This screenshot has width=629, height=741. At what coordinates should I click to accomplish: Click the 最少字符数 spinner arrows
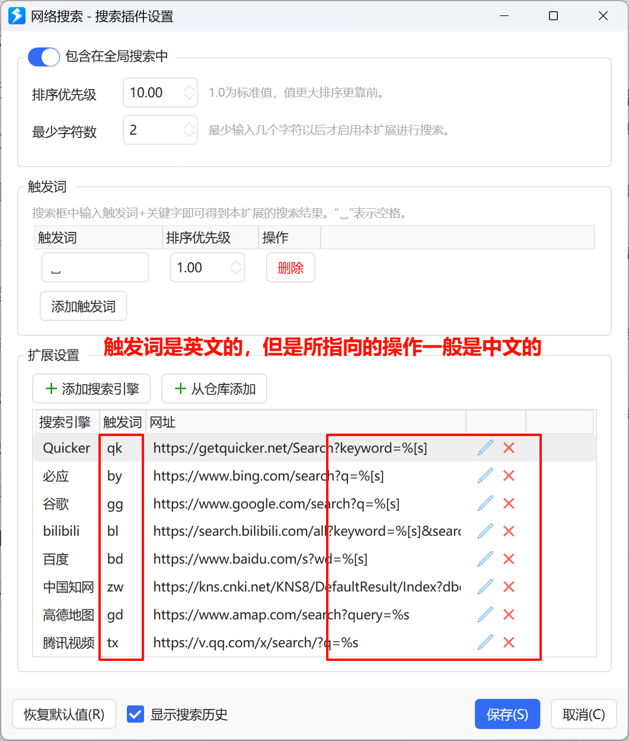click(189, 130)
